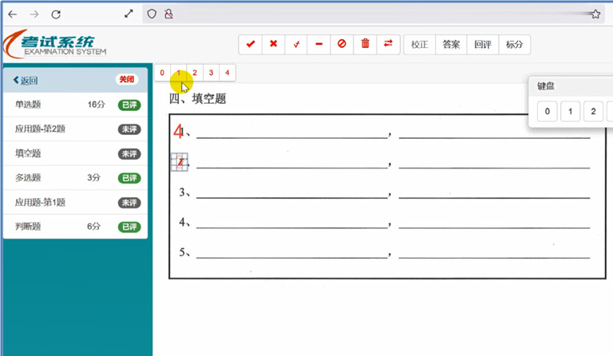This screenshot has width=613, height=356.
Task: Select 多选题 in the sidebar list
Action: pos(28,178)
